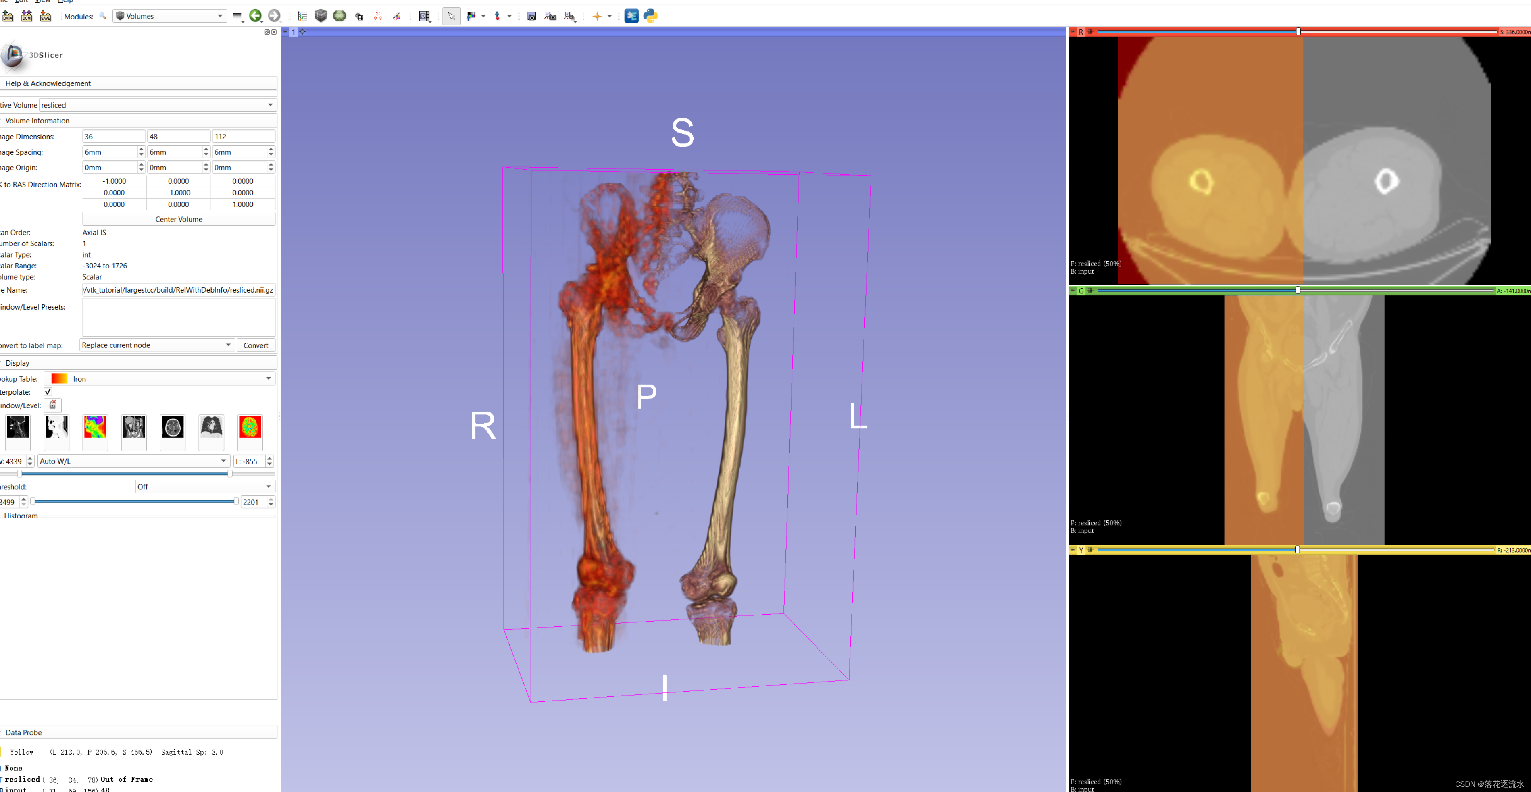The width and height of the screenshot is (1531, 792).
Task: Click the Volume Rendering cube icon
Action: [321, 16]
